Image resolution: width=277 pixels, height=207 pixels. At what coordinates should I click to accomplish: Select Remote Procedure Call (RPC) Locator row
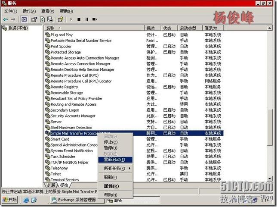click(x=134, y=81)
